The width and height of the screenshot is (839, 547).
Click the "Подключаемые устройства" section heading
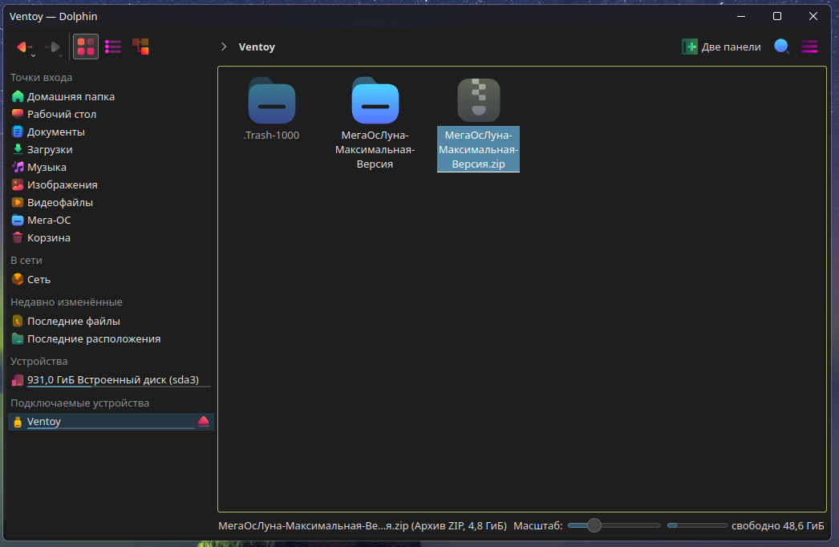click(x=79, y=403)
